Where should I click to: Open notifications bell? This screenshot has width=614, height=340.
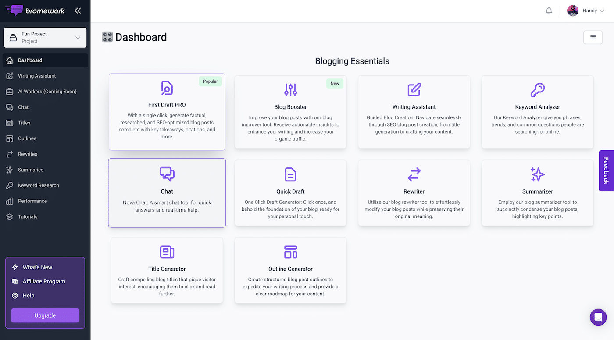[549, 11]
